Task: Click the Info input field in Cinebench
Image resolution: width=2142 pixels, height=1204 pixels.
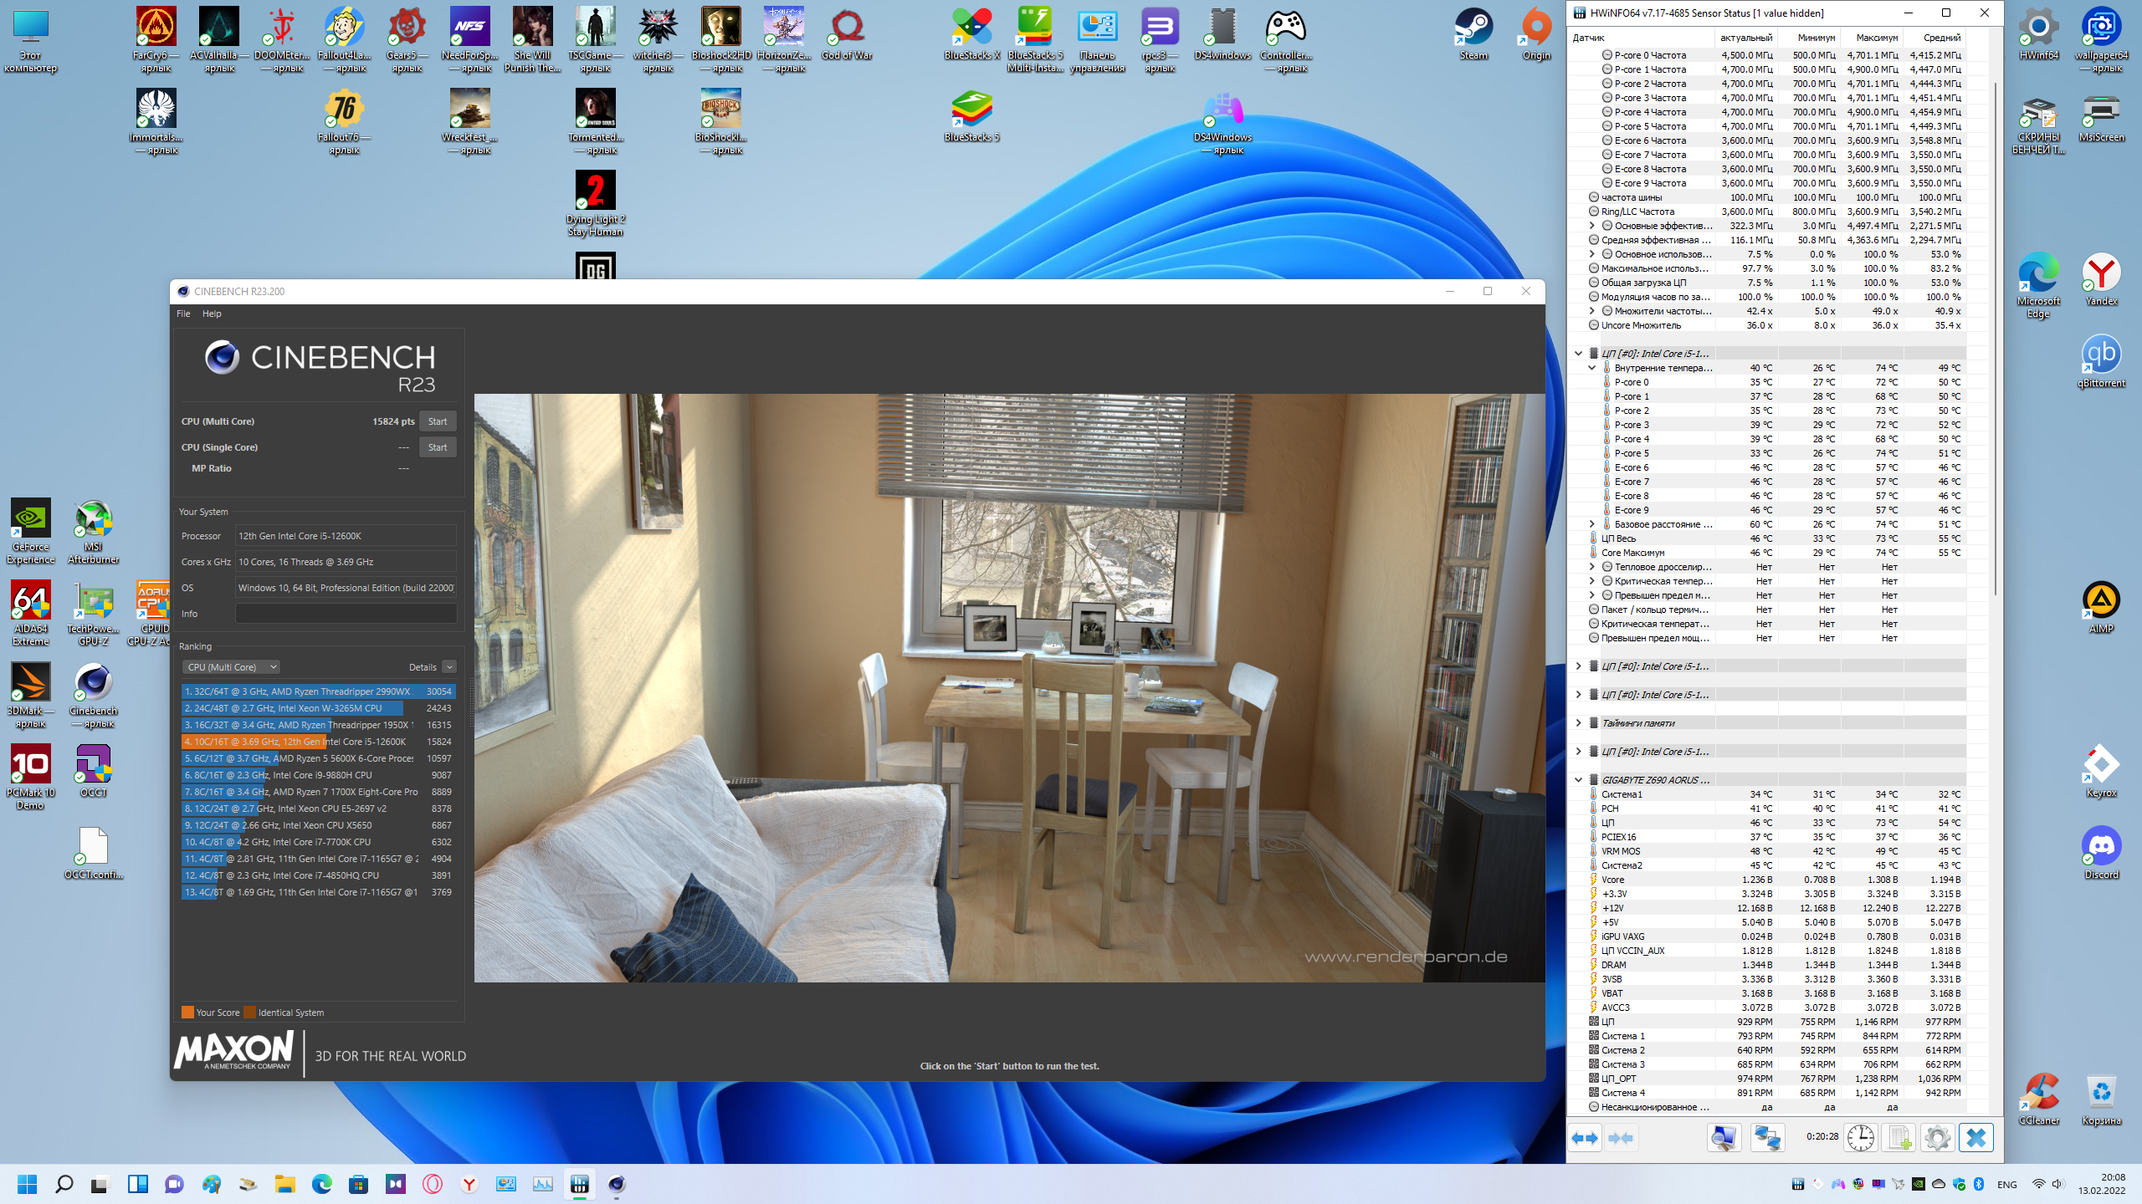Action: [346, 614]
